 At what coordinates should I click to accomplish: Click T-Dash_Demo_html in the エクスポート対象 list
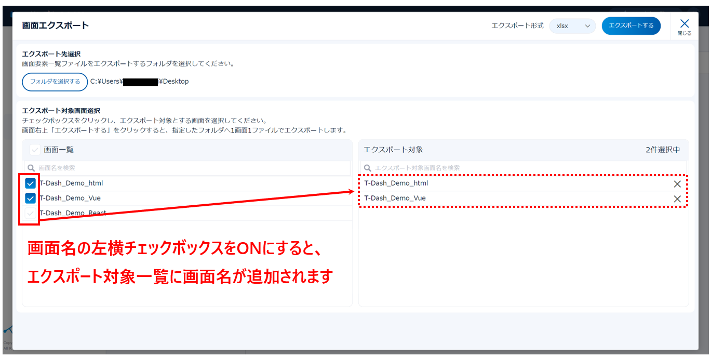tap(396, 183)
